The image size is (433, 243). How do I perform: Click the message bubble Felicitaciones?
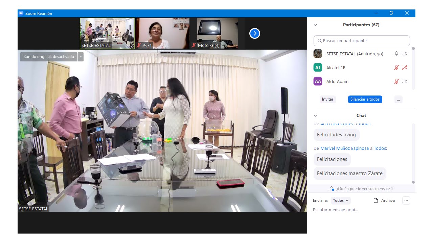332,159
